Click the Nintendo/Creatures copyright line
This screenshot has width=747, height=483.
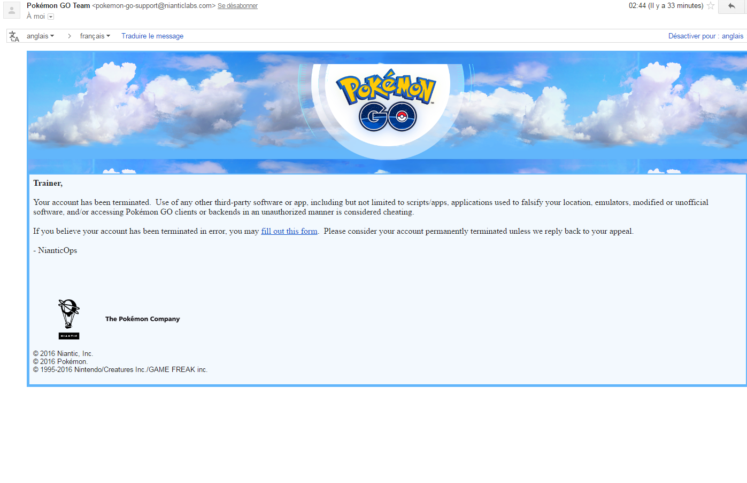(x=120, y=369)
